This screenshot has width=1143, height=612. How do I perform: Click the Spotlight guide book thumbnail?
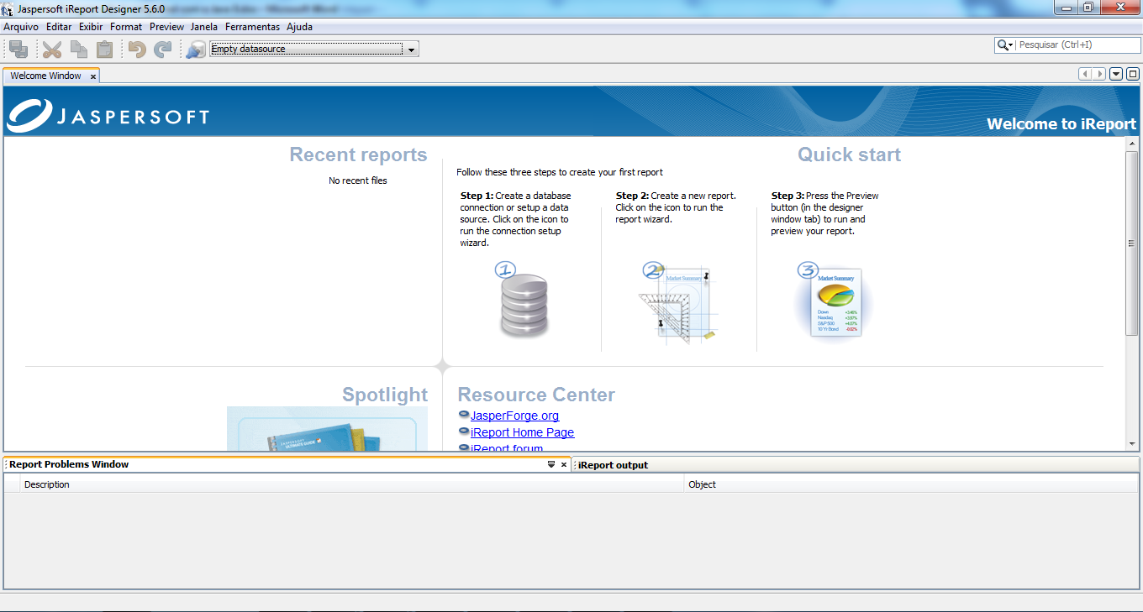pos(328,429)
